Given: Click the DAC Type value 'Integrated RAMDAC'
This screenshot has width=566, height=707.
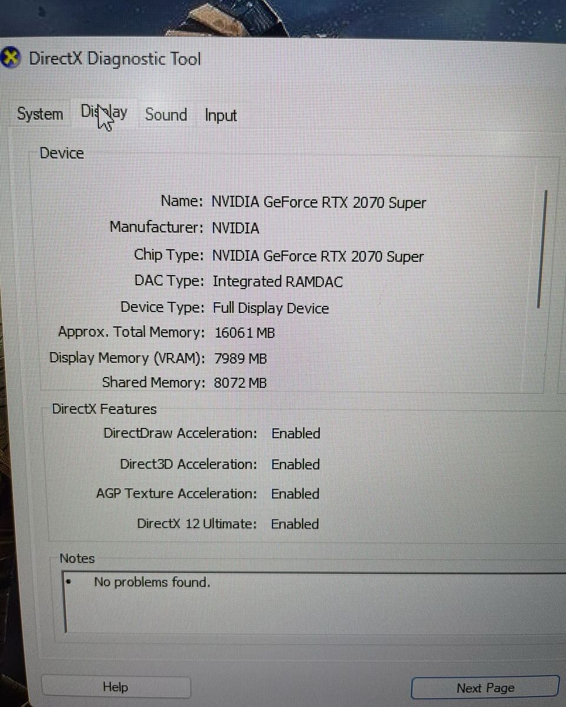Looking at the screenshot, I should click(278, 282).
